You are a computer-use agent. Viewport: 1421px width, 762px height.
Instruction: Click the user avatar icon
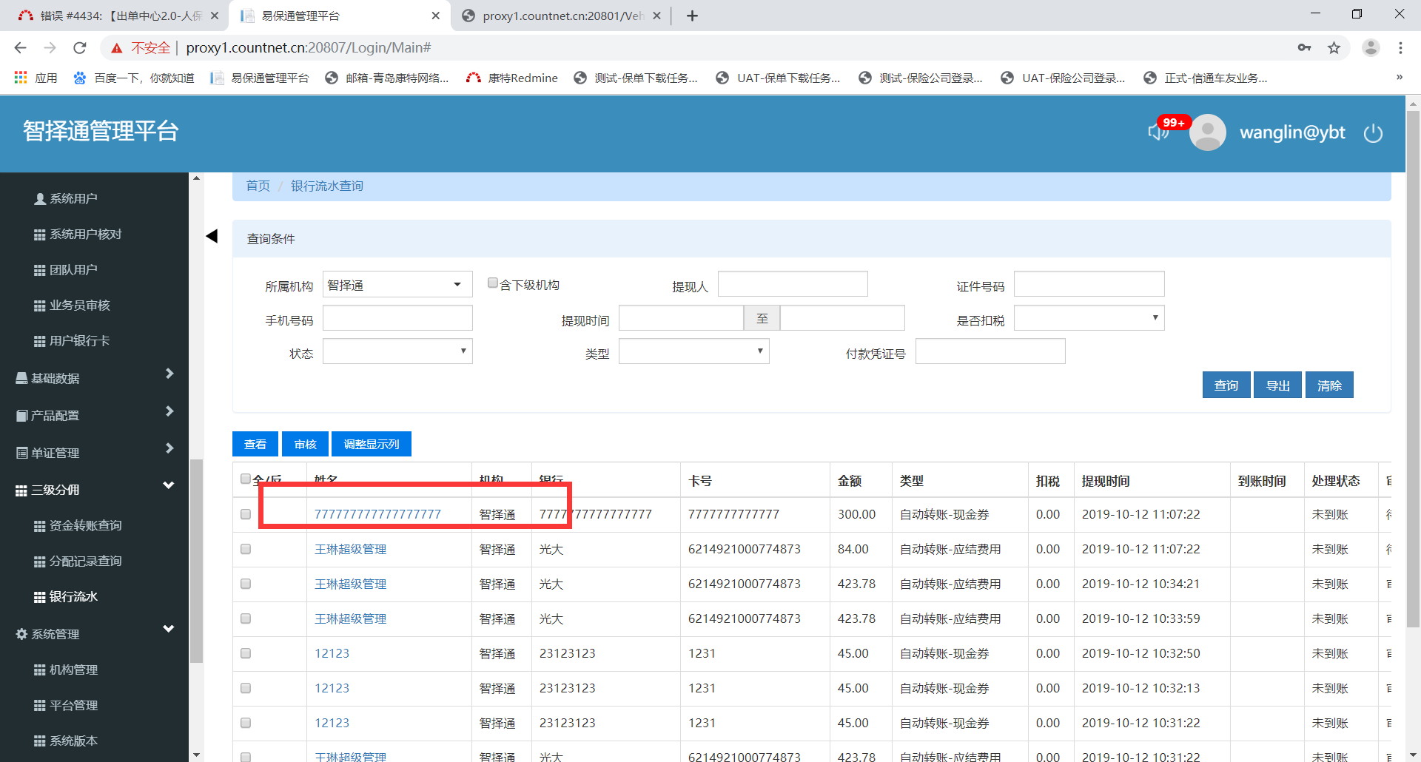click(x=1207, y=132)
